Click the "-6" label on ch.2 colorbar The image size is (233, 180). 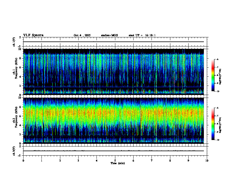click(217, 108)
